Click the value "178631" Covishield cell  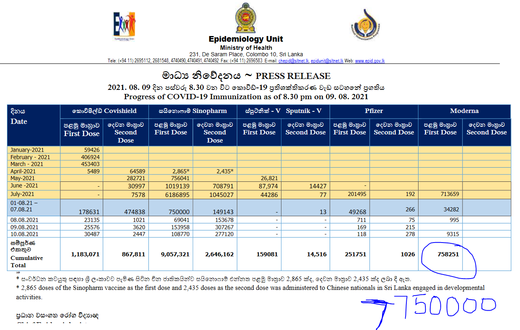(90, 211)
